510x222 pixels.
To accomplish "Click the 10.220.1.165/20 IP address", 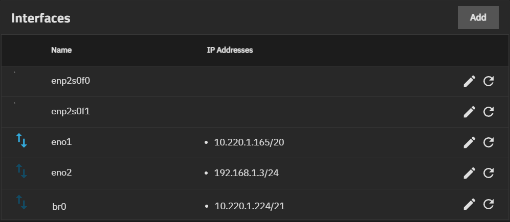I will pyautogui.click(x=249, y=142).
